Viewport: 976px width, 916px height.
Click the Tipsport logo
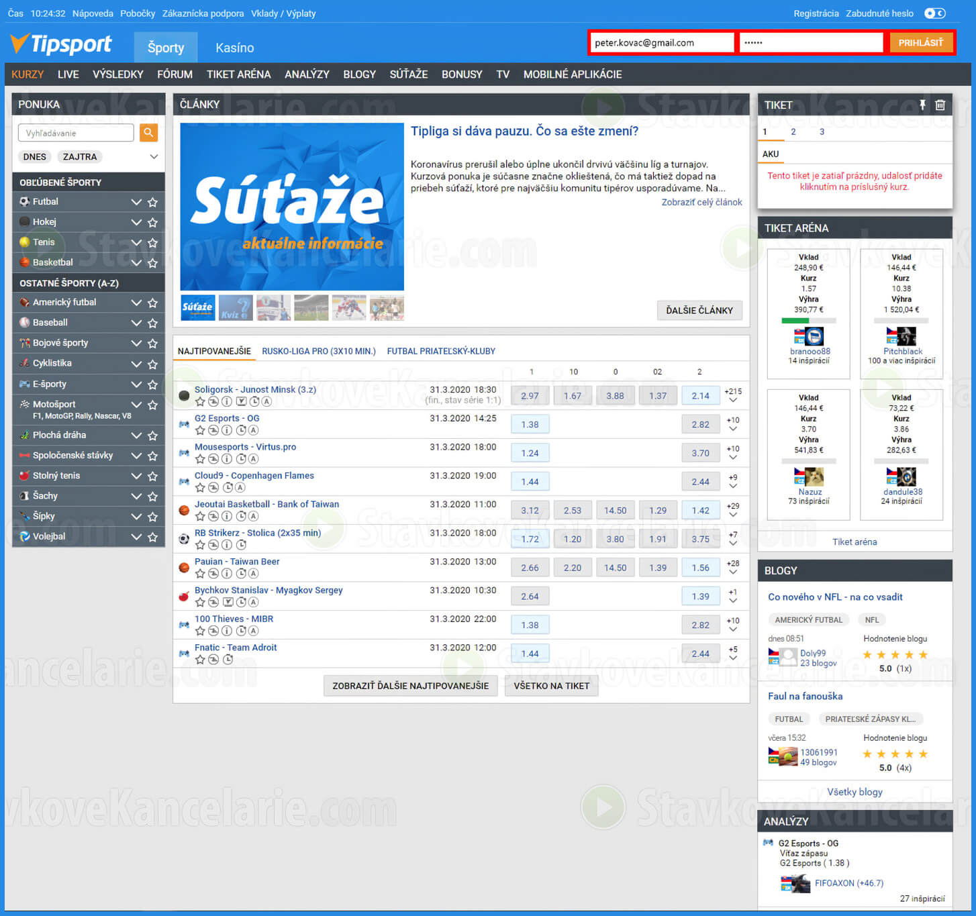pyautogui.click(x=62, y=45)
